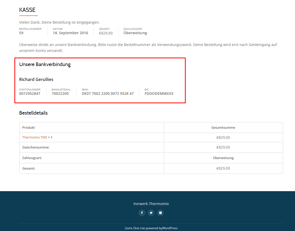Click the 'Vielen Dank. Deine Bestellung ist eingegangen.' message
295x231 pixels.
point(59,22)
